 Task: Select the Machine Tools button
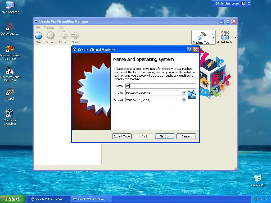202,38
